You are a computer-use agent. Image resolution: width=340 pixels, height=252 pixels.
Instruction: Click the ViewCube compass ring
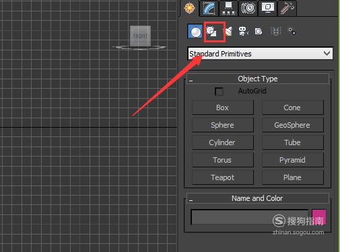tap(140, 47)
